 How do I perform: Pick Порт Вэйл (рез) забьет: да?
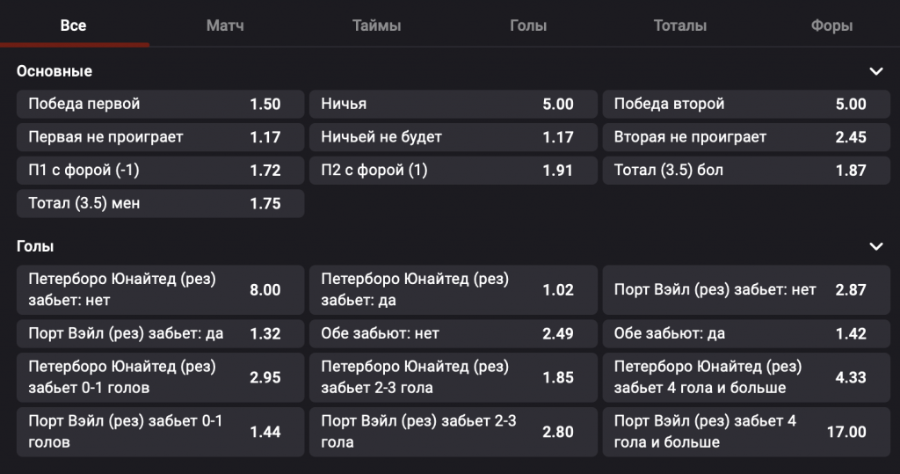tap(160, 333)
